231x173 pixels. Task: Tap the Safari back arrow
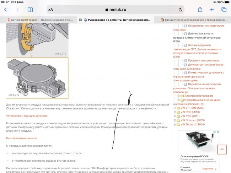pyautogui.click(x=6, y=10)
